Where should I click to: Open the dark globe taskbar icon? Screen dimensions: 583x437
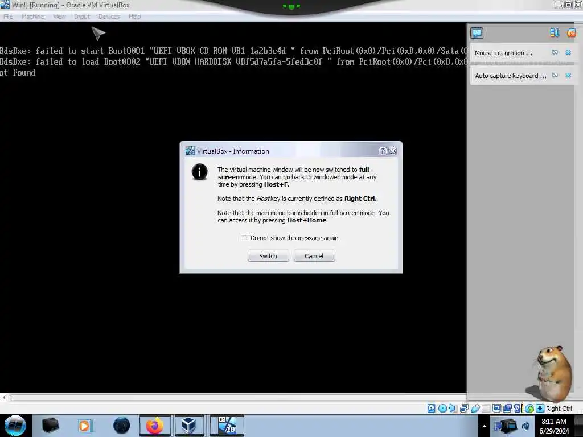coord(121,426)
